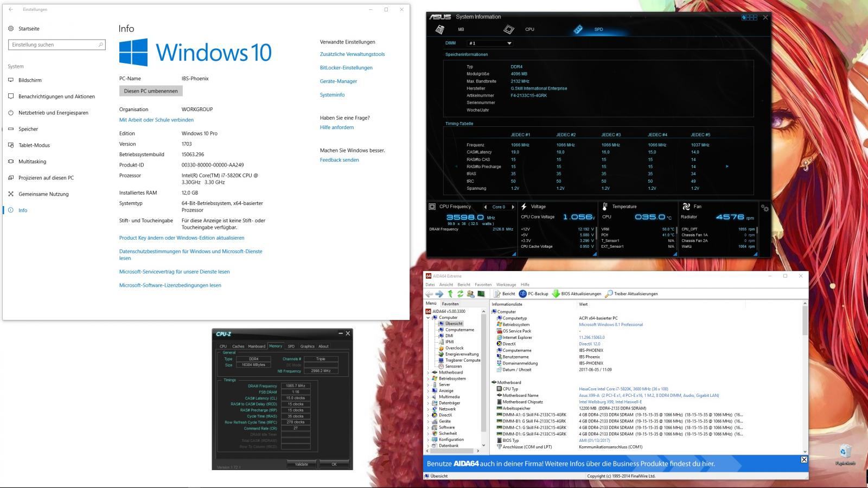Open About tab in CPU-Z
The height and width of the screenshot is (488, 868).
pos(323,346)
